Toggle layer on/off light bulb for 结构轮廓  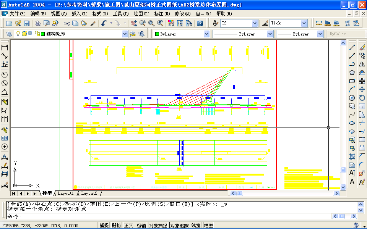coord(18,34)
